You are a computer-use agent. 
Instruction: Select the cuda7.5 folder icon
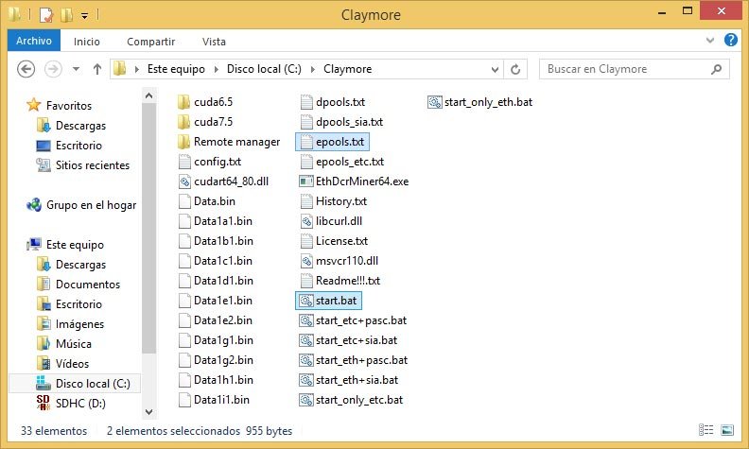click(x=183, y=122)
